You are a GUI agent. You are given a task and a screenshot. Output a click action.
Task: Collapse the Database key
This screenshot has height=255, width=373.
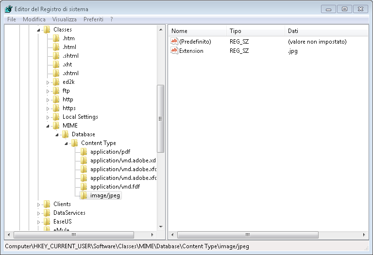pyautogui.click(x=57, y=135)
